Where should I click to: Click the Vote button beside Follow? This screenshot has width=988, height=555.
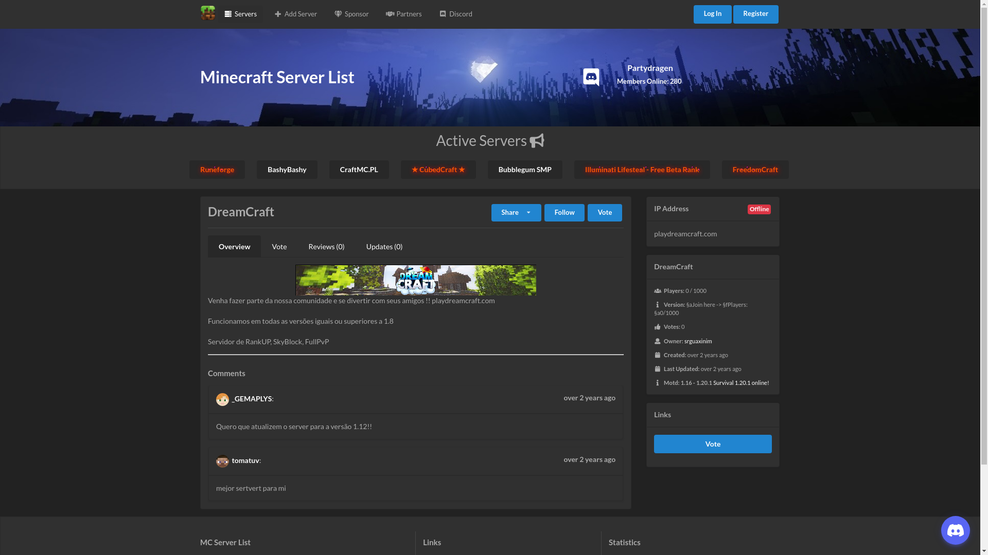605,213
